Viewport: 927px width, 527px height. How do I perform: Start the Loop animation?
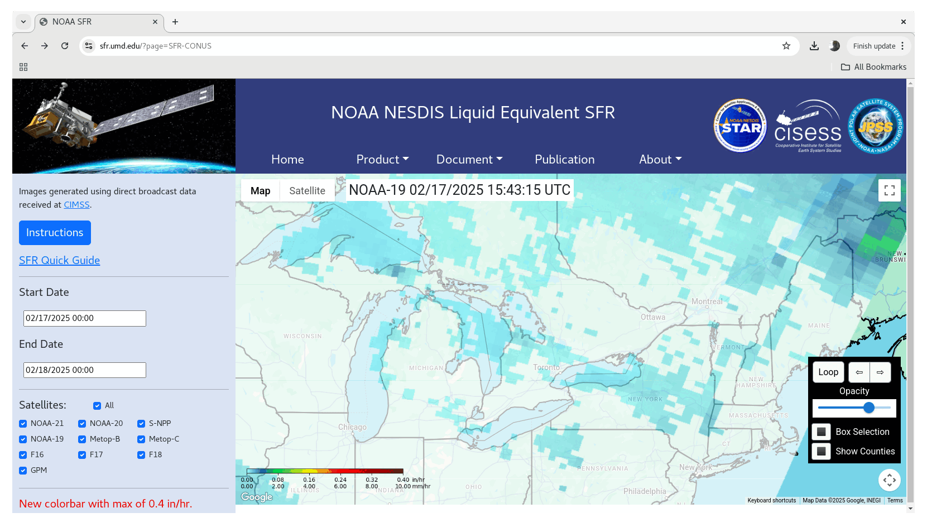tap(828, 372)
